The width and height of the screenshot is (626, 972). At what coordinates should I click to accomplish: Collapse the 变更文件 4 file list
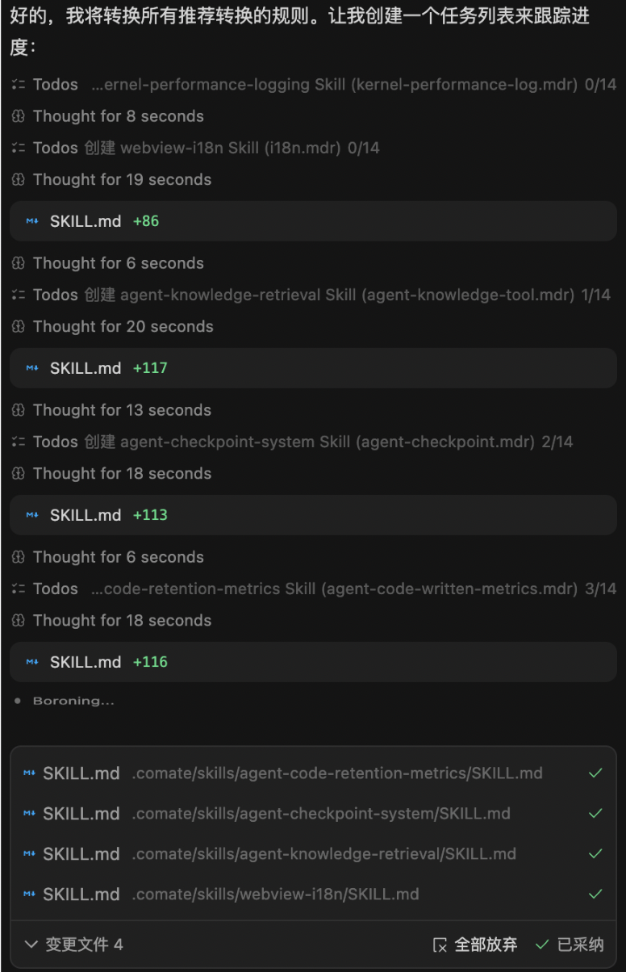[31, 945]
